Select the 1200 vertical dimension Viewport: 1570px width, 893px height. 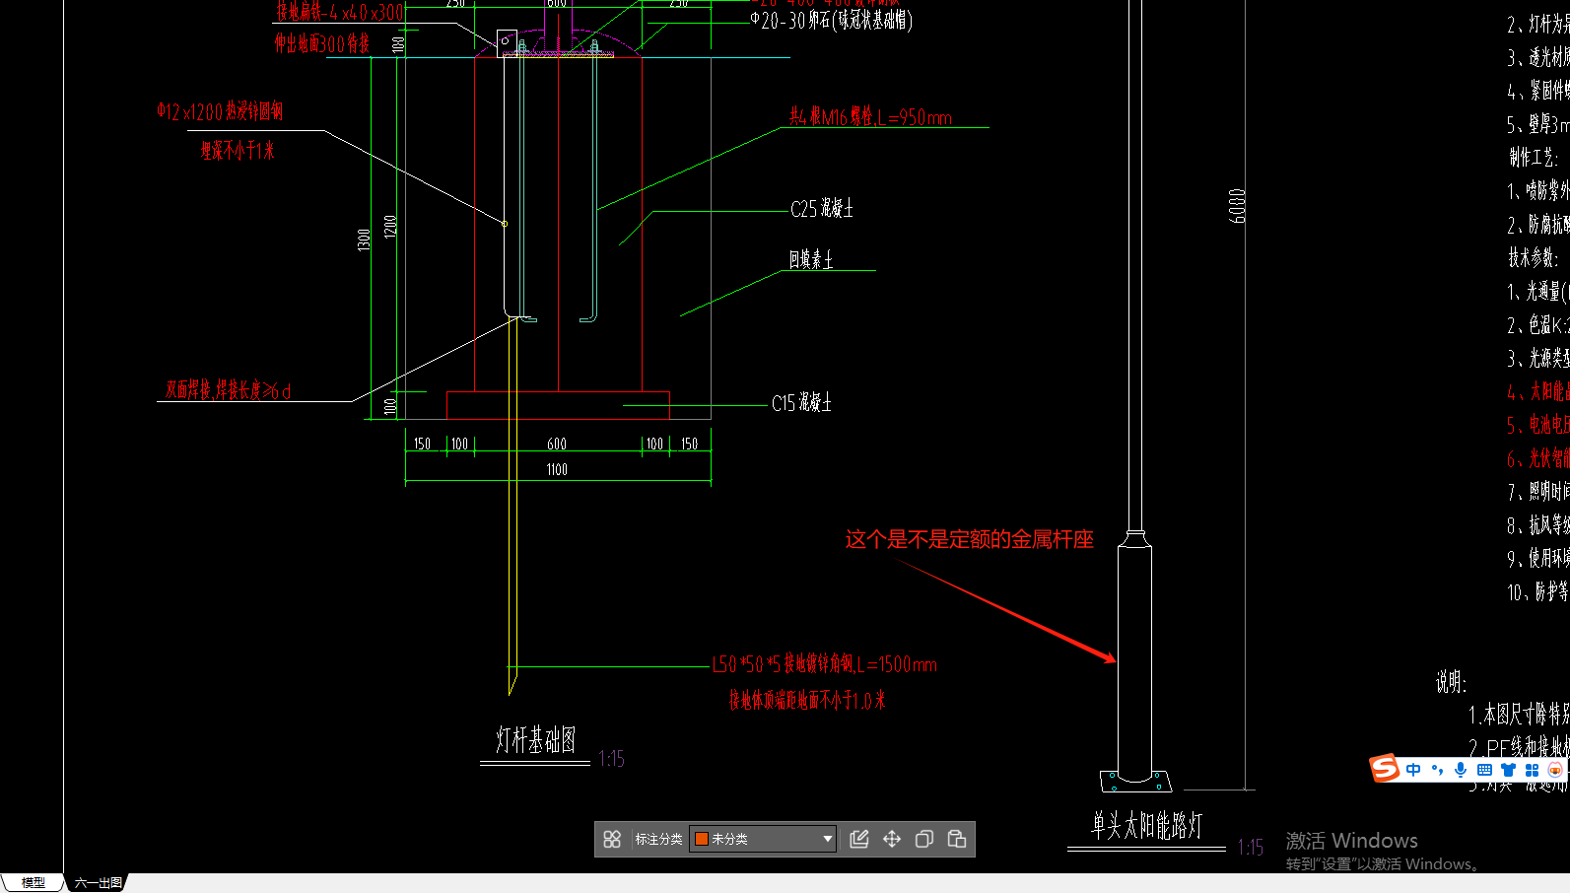coord(390,226)
